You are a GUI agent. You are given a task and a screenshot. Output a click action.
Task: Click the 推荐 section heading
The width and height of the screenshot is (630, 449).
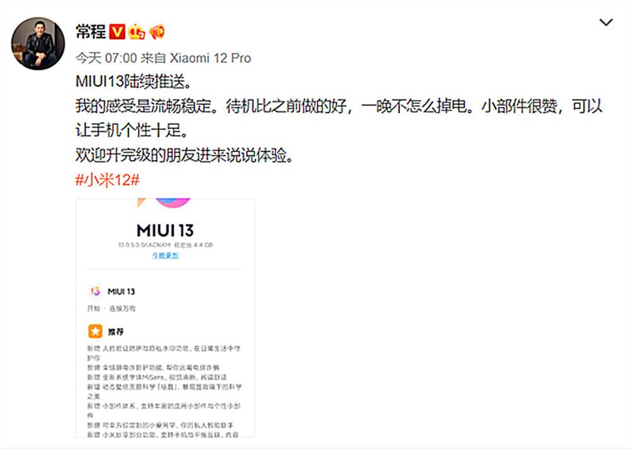(x=116, y=332)
